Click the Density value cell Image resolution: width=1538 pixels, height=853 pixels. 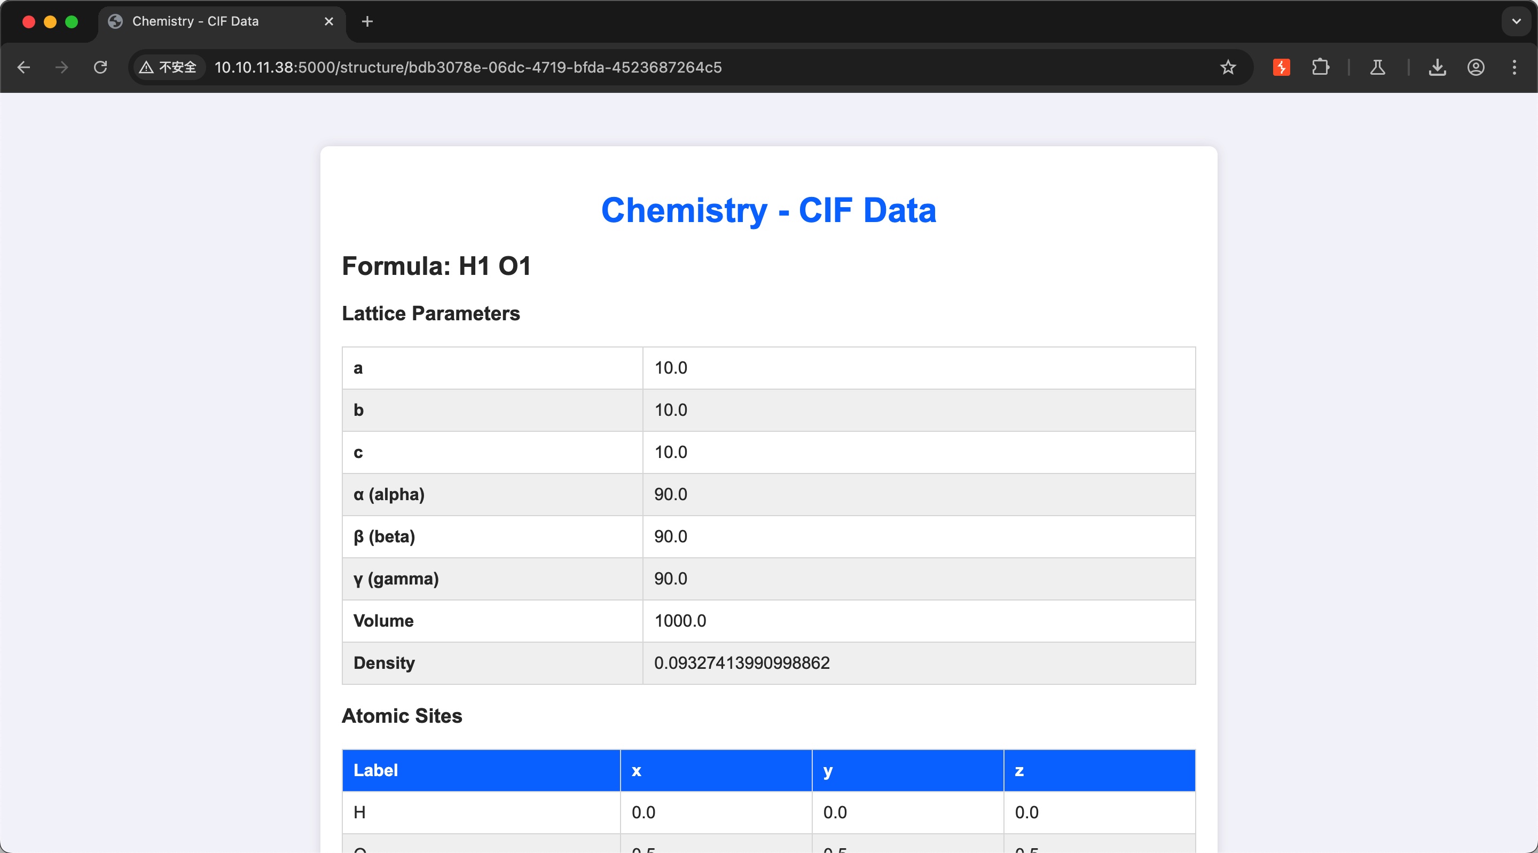(742, 663)
